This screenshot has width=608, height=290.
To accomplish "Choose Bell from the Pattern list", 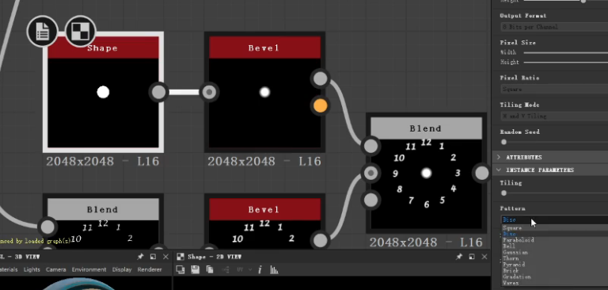I will click(x=554, y=246).
